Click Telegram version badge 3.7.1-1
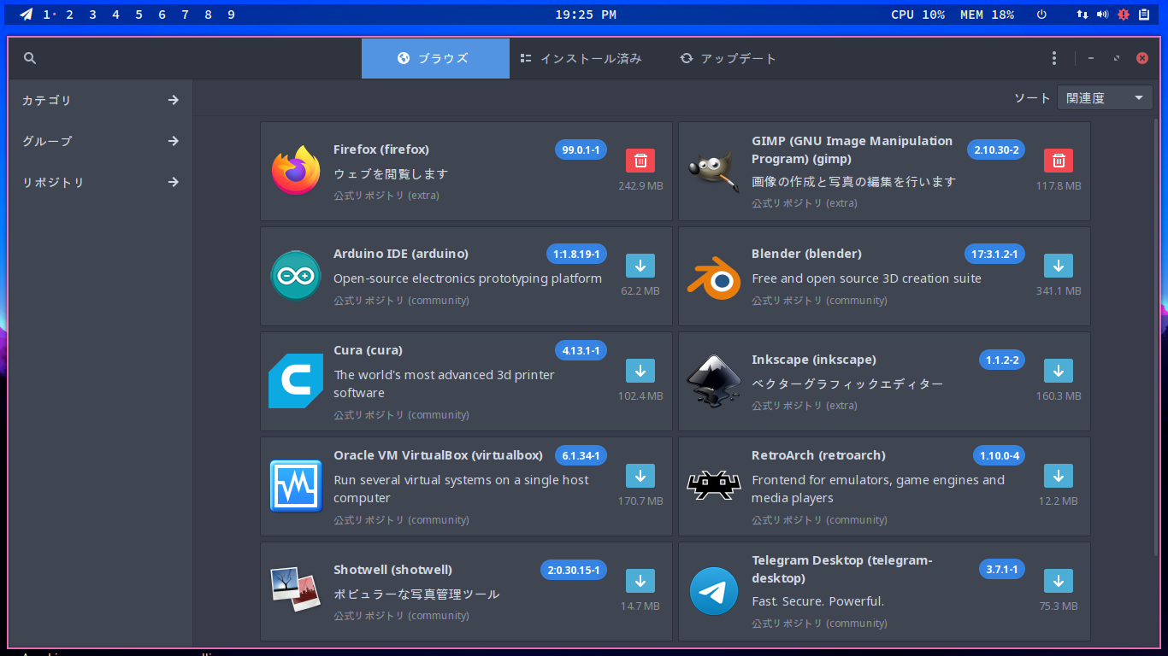Screen dimensions: 1168x656 point(1002,569)
